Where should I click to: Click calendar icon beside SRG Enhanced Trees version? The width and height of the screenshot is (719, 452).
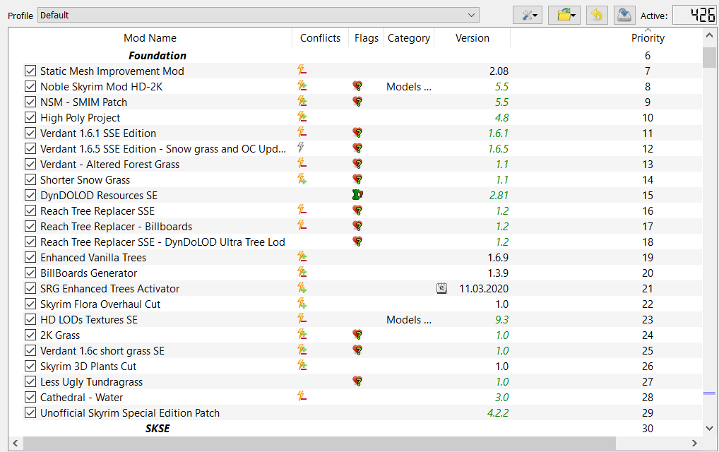pos(441,288)
